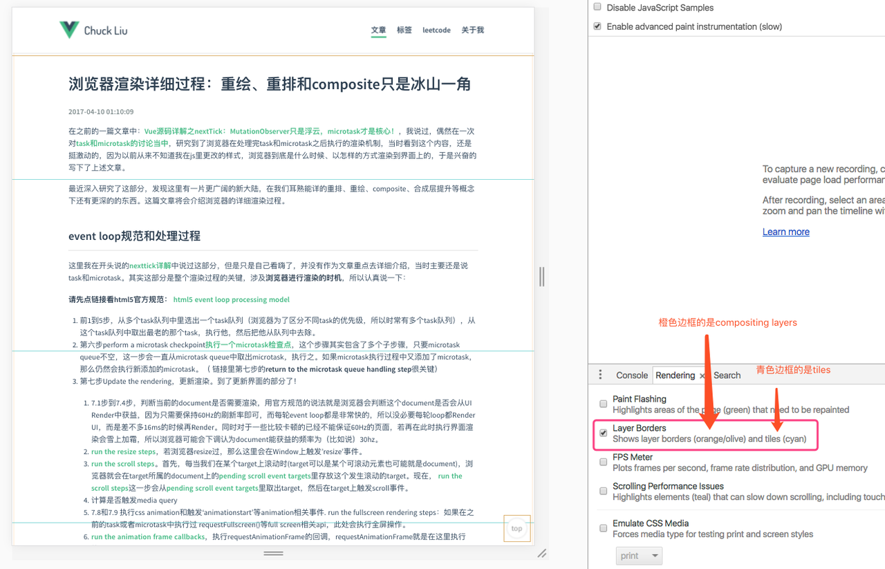Enable the Paint Flashing checkbox
The image size is (885, 569).
[x=604, y=404]
